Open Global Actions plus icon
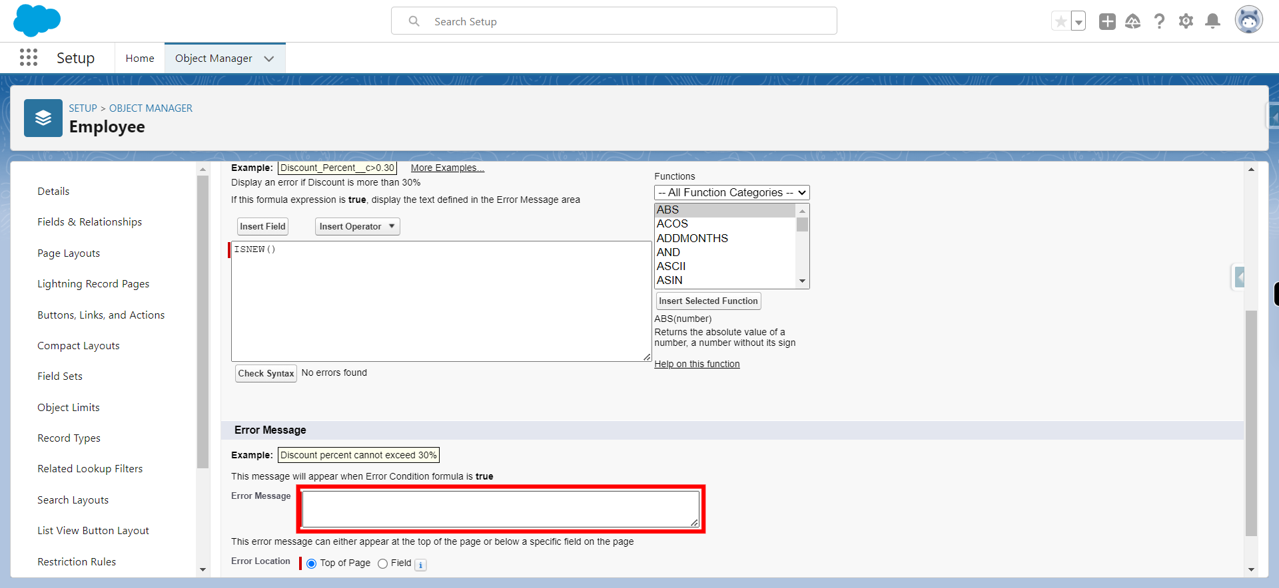This screenshot has height=588, width=1279. [1107, 21]
